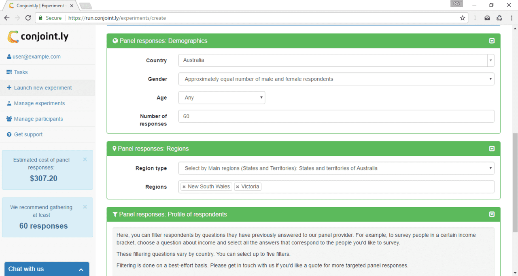The image size is (518, 276).
Task: Open the Gender dropdown
Action: coord(336,79)
